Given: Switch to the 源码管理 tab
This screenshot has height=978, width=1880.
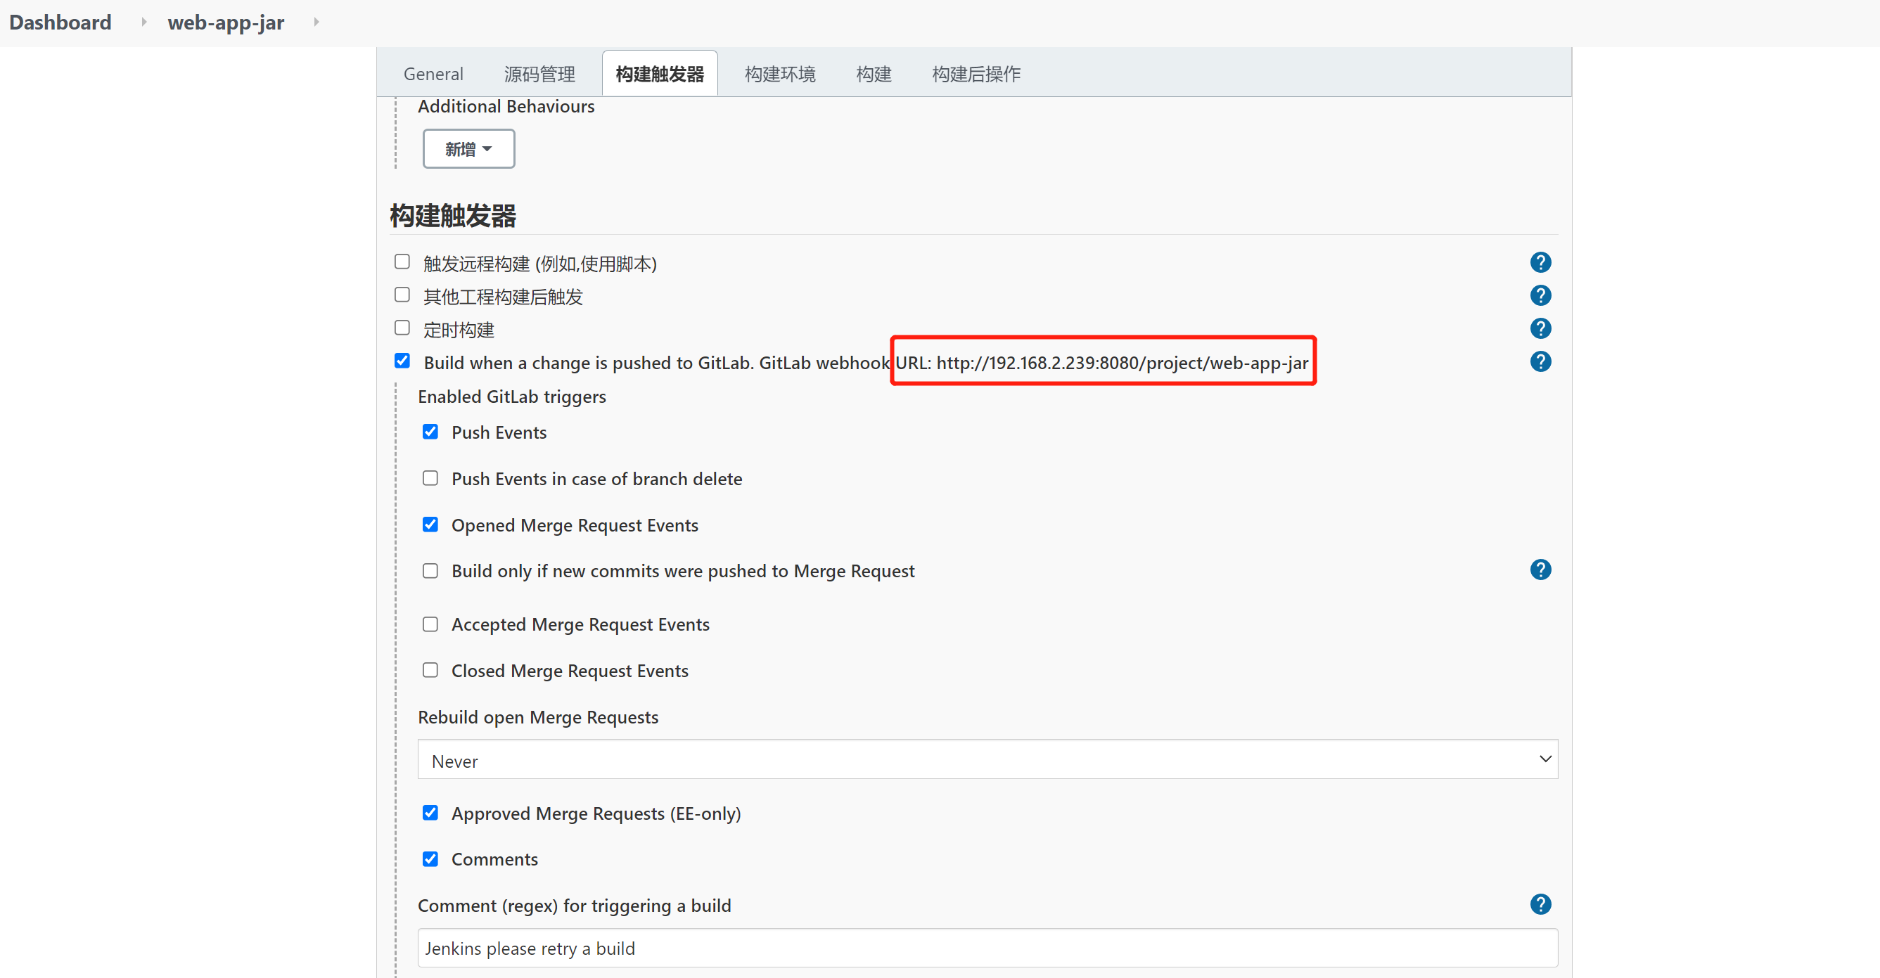Looking at the screenshot, I should click(x=539, y=74).
